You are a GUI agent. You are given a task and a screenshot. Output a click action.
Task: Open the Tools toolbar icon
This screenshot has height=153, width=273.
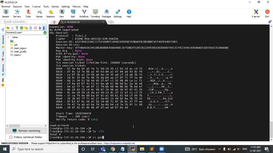click(28, 14)
